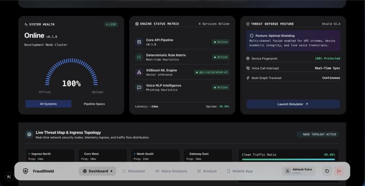Image resolution: width=365 pixels, height=186 pixels.
Task: Click the NODE TOPOLOGY ACTIVE badge
Action: click(x=318, y=134)
